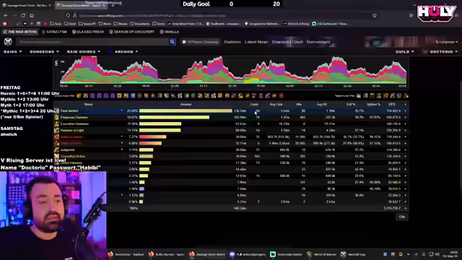Switch to the first Firefox window in taskbar
The height and width of the screenshot is (260, 462).
coord(125,254)
